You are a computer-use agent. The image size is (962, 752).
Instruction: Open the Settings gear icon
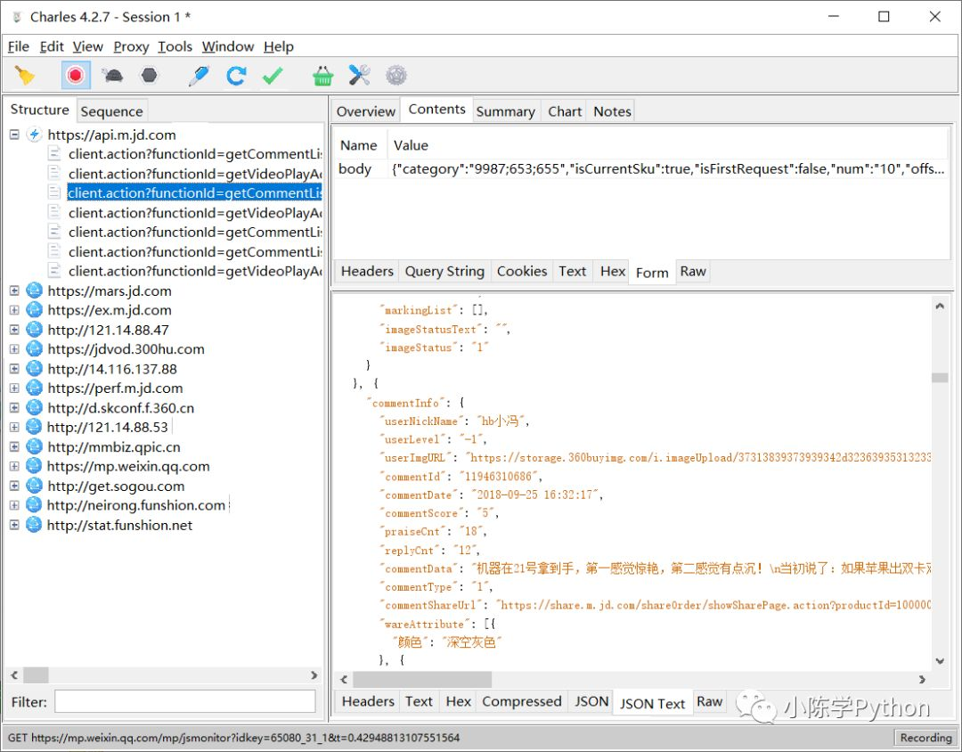(x=395, y=76)
